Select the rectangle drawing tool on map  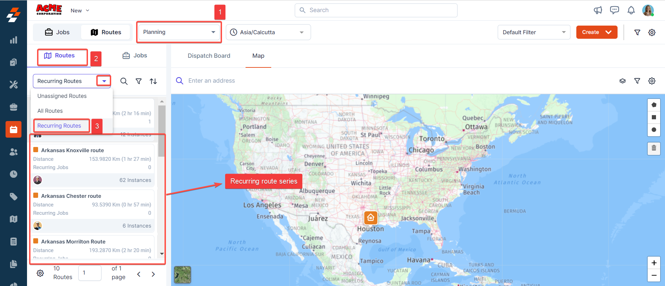tap(654, 117)
